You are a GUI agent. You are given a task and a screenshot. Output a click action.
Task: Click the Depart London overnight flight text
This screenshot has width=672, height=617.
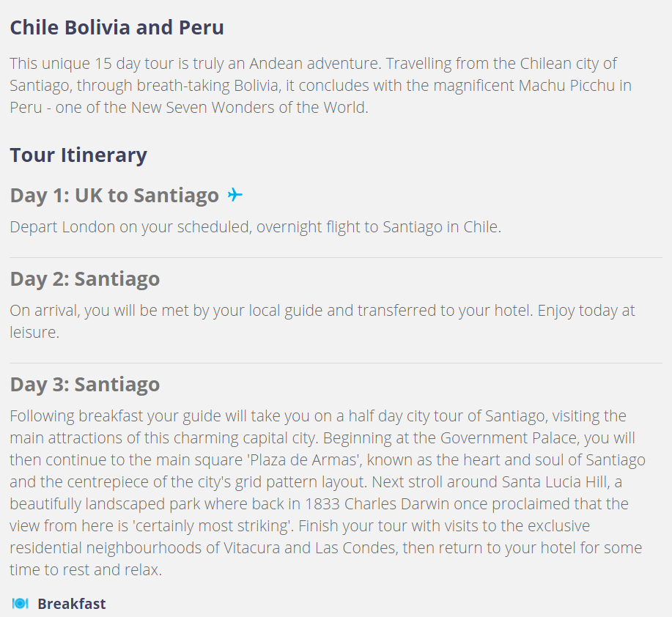pyautogui.click(x=256, y=226)
